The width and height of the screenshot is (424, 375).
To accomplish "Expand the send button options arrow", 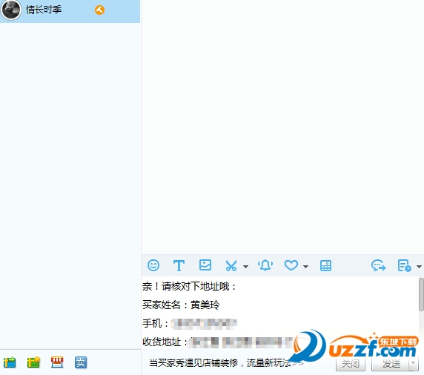I will point(414,363).
